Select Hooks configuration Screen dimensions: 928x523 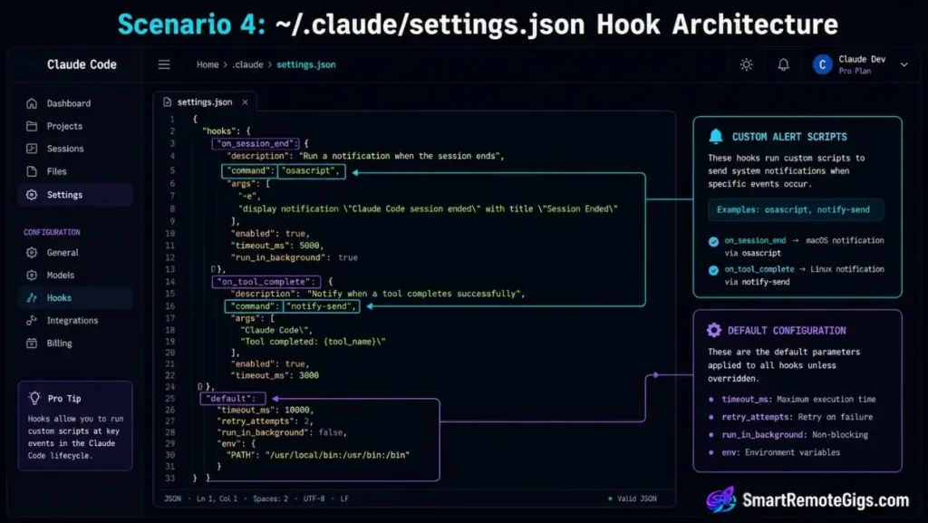75,297
